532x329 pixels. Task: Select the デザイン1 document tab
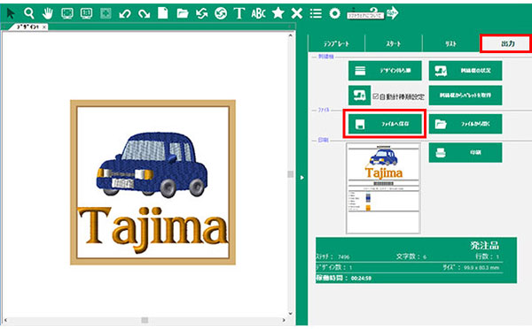tap(27, 27)
